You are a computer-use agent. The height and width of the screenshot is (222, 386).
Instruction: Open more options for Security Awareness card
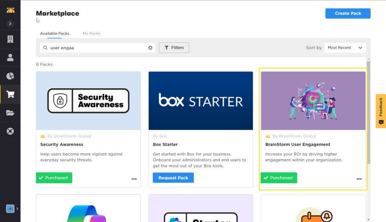tap(134, 179)
